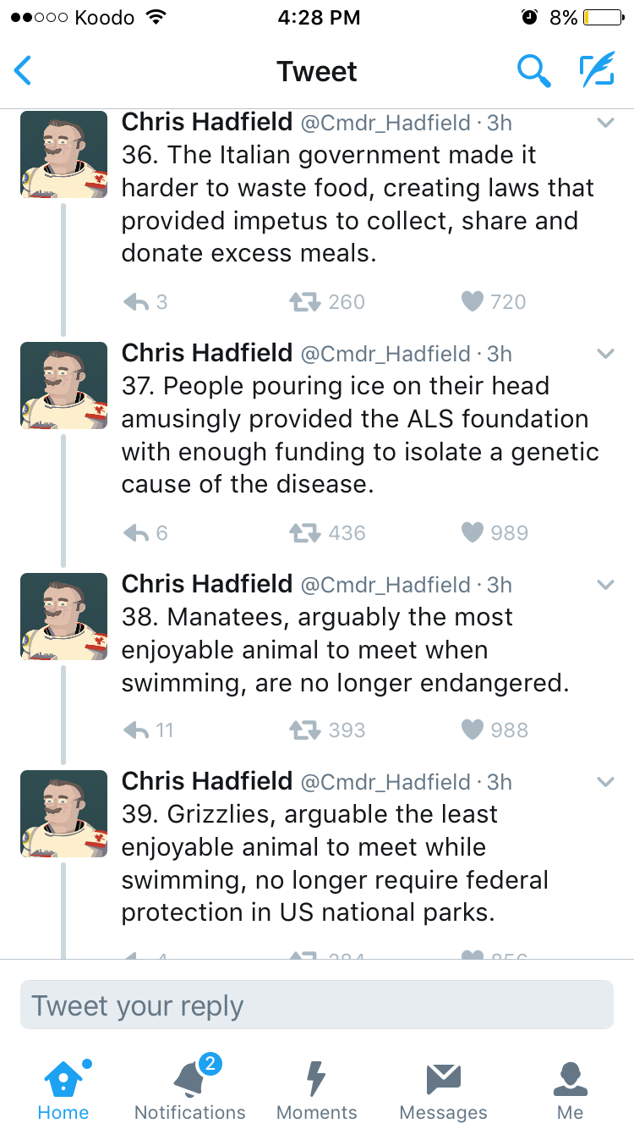The width and height of the screenshot is (634, 1129).
Task: Like the ALS ice bucket tweet
Action: [x=473, y=533]
